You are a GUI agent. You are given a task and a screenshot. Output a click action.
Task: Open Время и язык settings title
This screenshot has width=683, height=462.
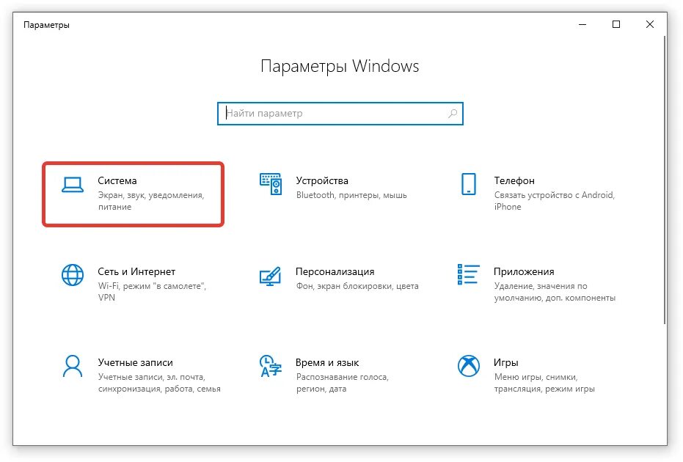click(x=327, y=363)
